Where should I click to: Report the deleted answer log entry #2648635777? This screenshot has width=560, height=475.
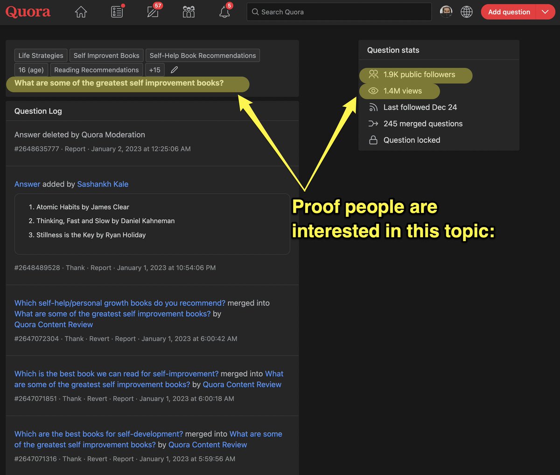coord(75,149)
